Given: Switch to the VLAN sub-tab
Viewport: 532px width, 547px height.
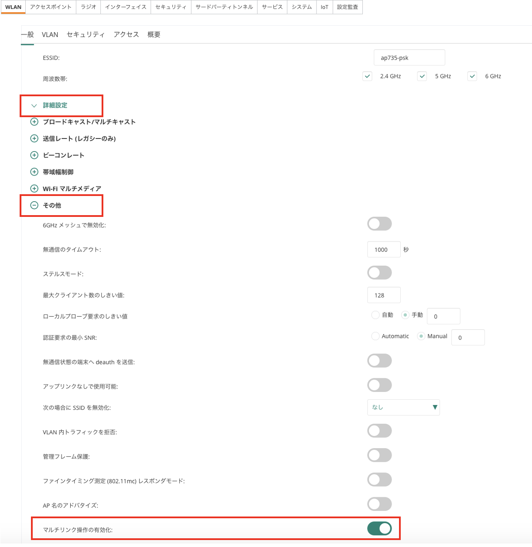Looking at the screenshot, I should (50, 34).
